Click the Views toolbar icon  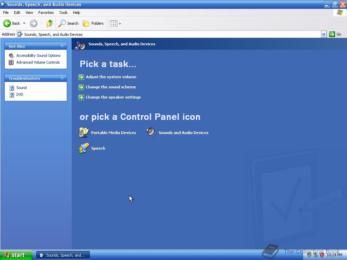click(114, 23)
